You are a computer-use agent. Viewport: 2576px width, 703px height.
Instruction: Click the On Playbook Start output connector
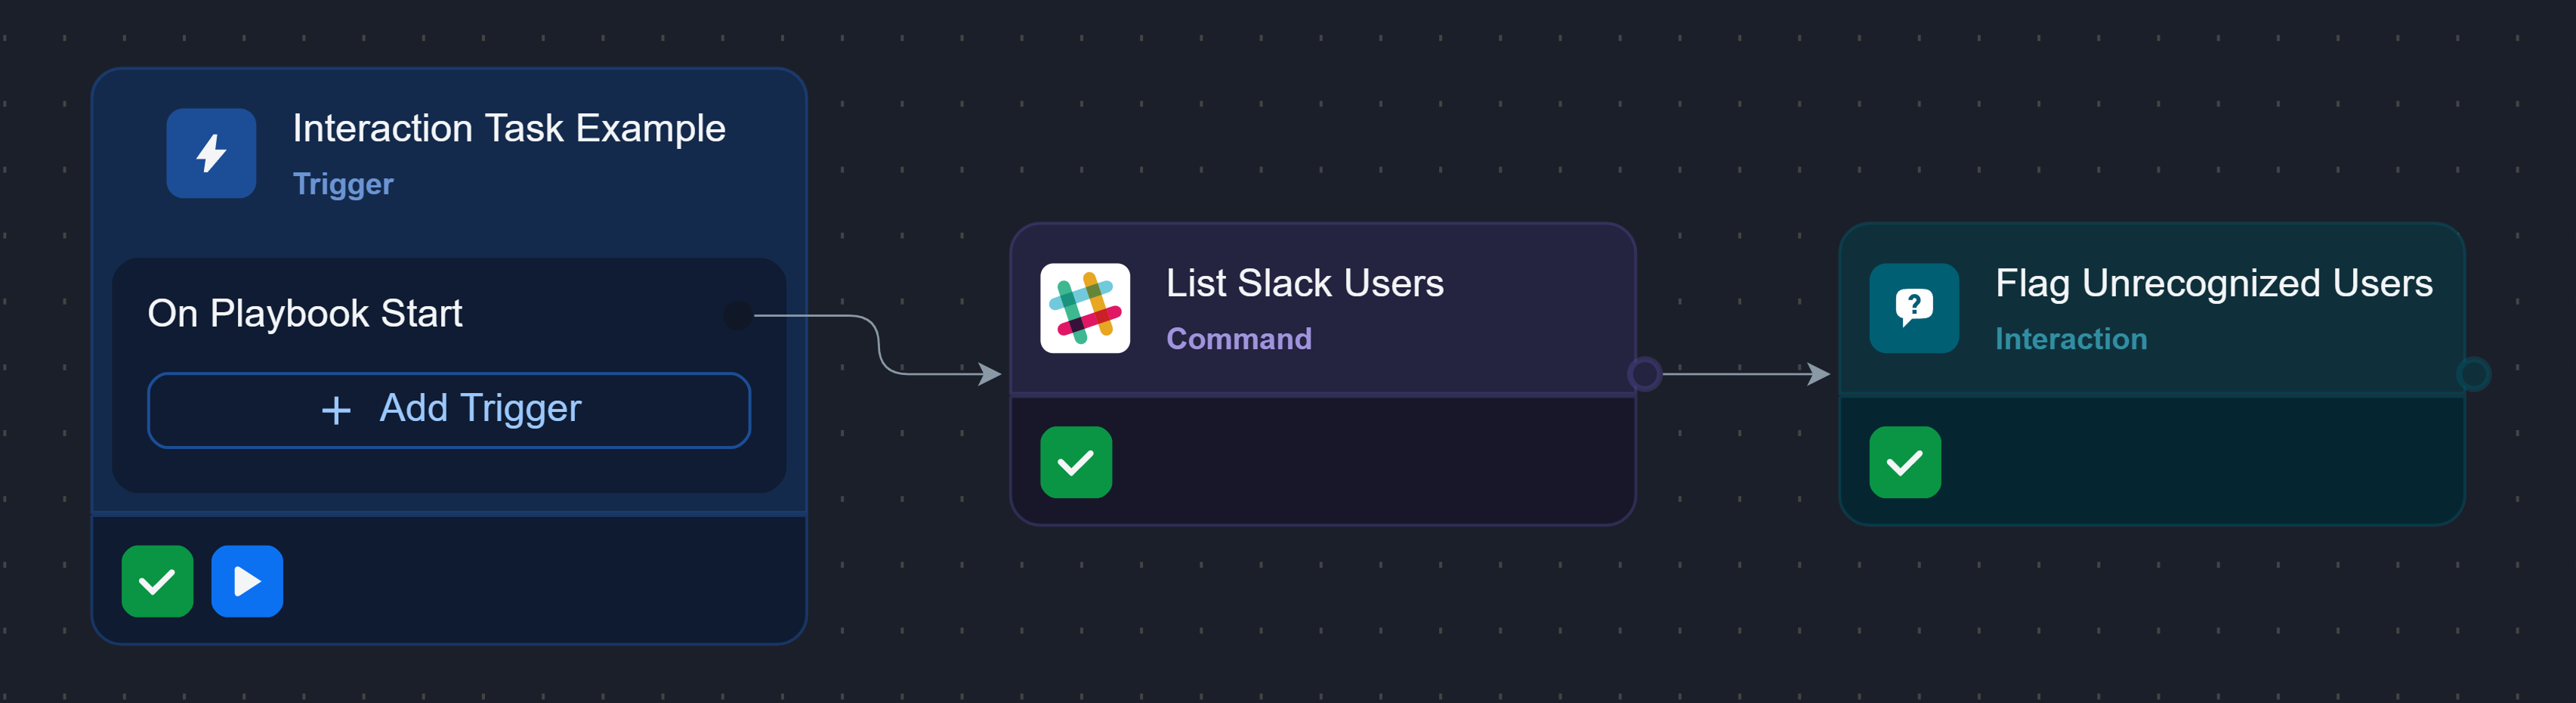point(737,316)
